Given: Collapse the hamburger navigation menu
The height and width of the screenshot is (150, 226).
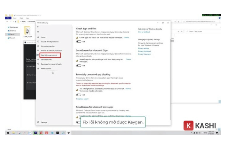Looking at the screenshot, I should point(38,32).
